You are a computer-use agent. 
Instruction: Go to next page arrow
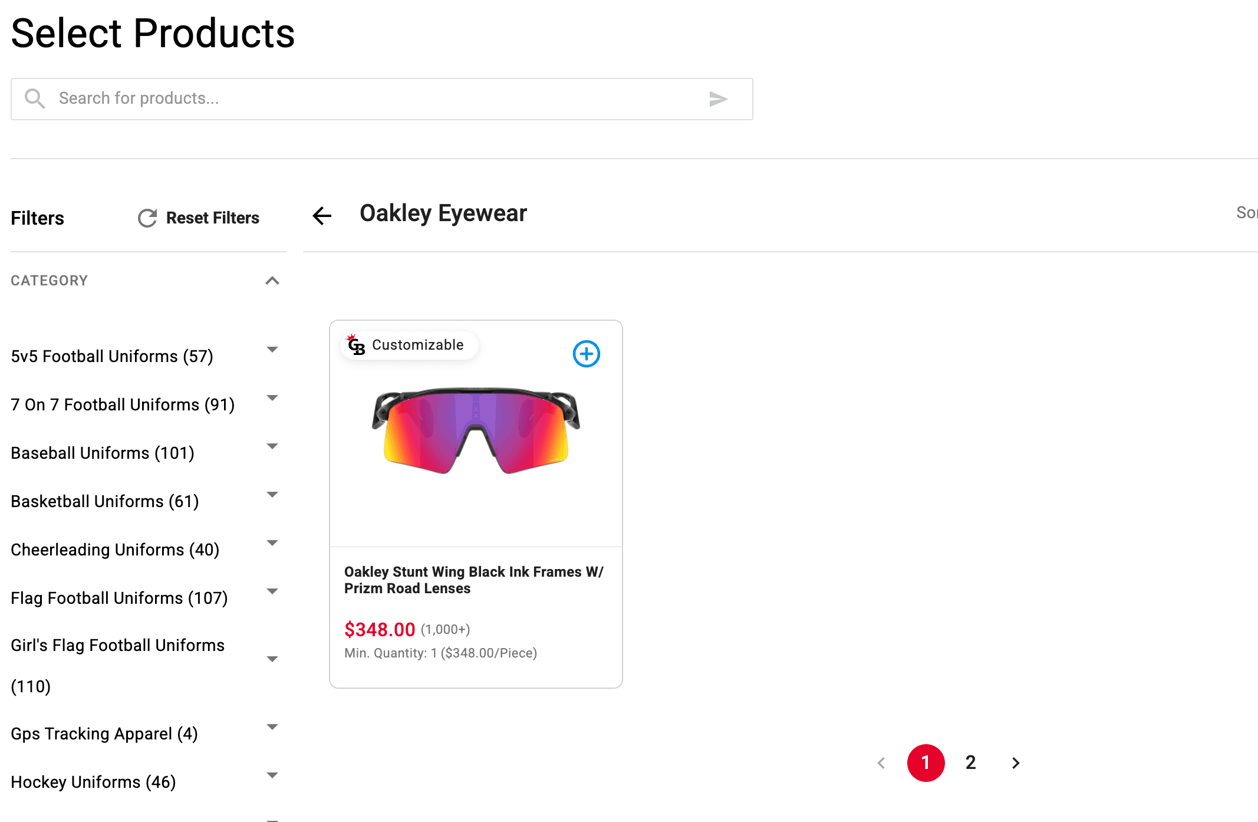(1015, 763)
